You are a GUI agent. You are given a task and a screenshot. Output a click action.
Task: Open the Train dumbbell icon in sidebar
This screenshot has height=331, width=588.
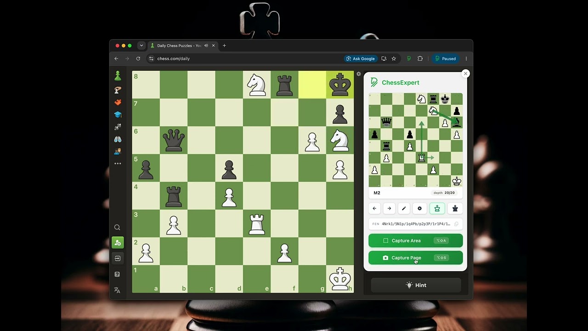[118, 127]
